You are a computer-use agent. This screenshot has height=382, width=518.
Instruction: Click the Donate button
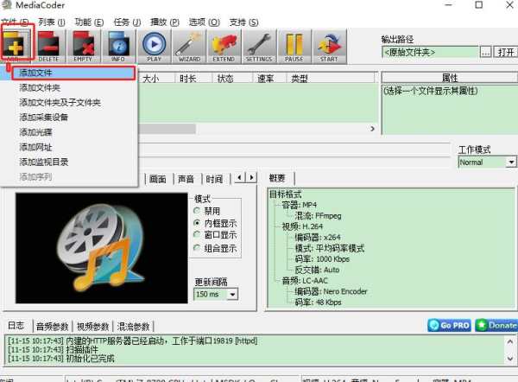coord(496,326)
